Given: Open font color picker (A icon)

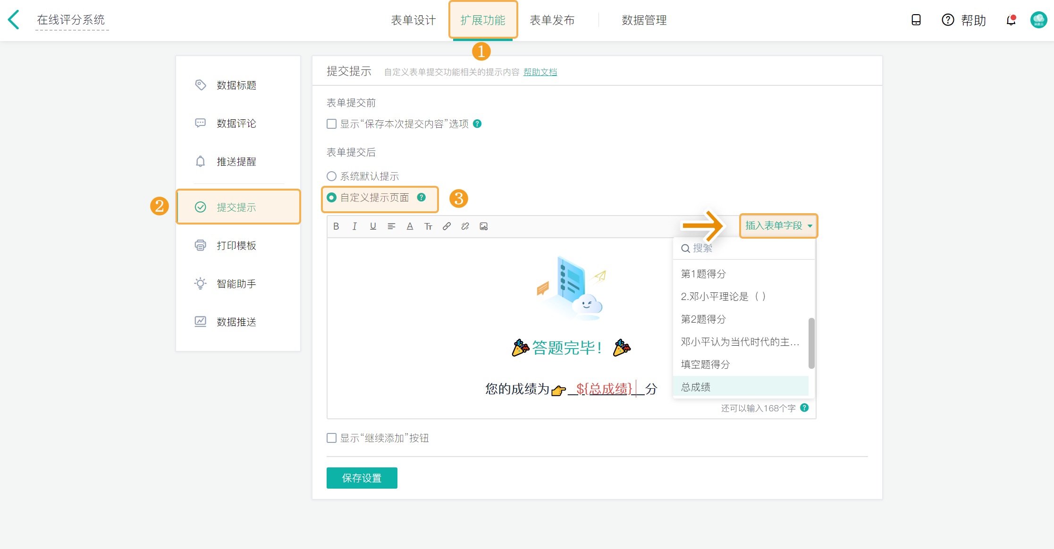Looking at the screenshot, I should coord(410,226).
